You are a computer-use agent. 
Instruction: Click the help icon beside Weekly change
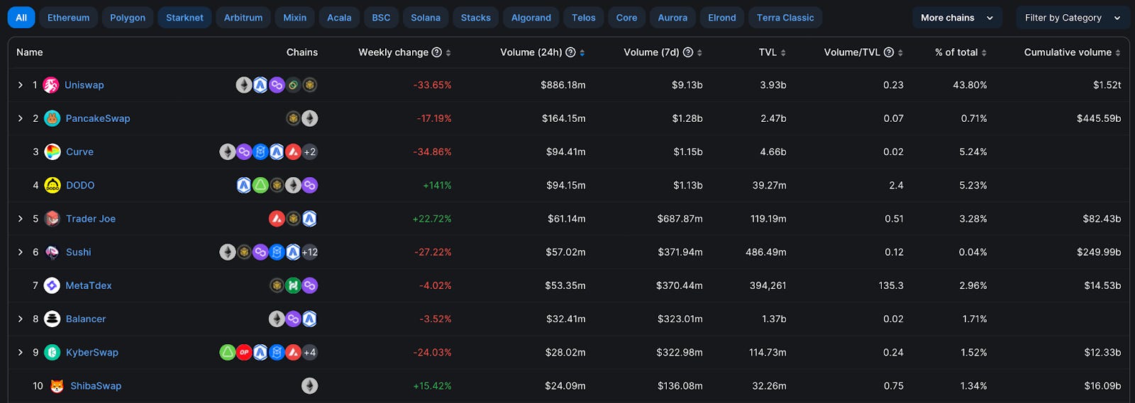(x=437, y=52)
